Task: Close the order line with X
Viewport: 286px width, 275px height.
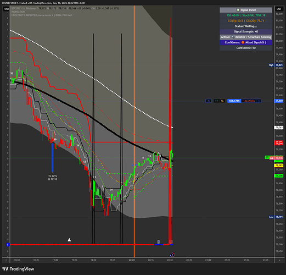Action: pos(259,101)
